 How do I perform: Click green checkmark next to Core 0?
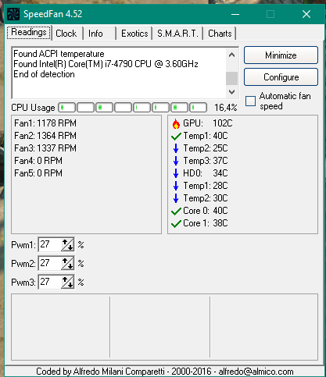176,212
